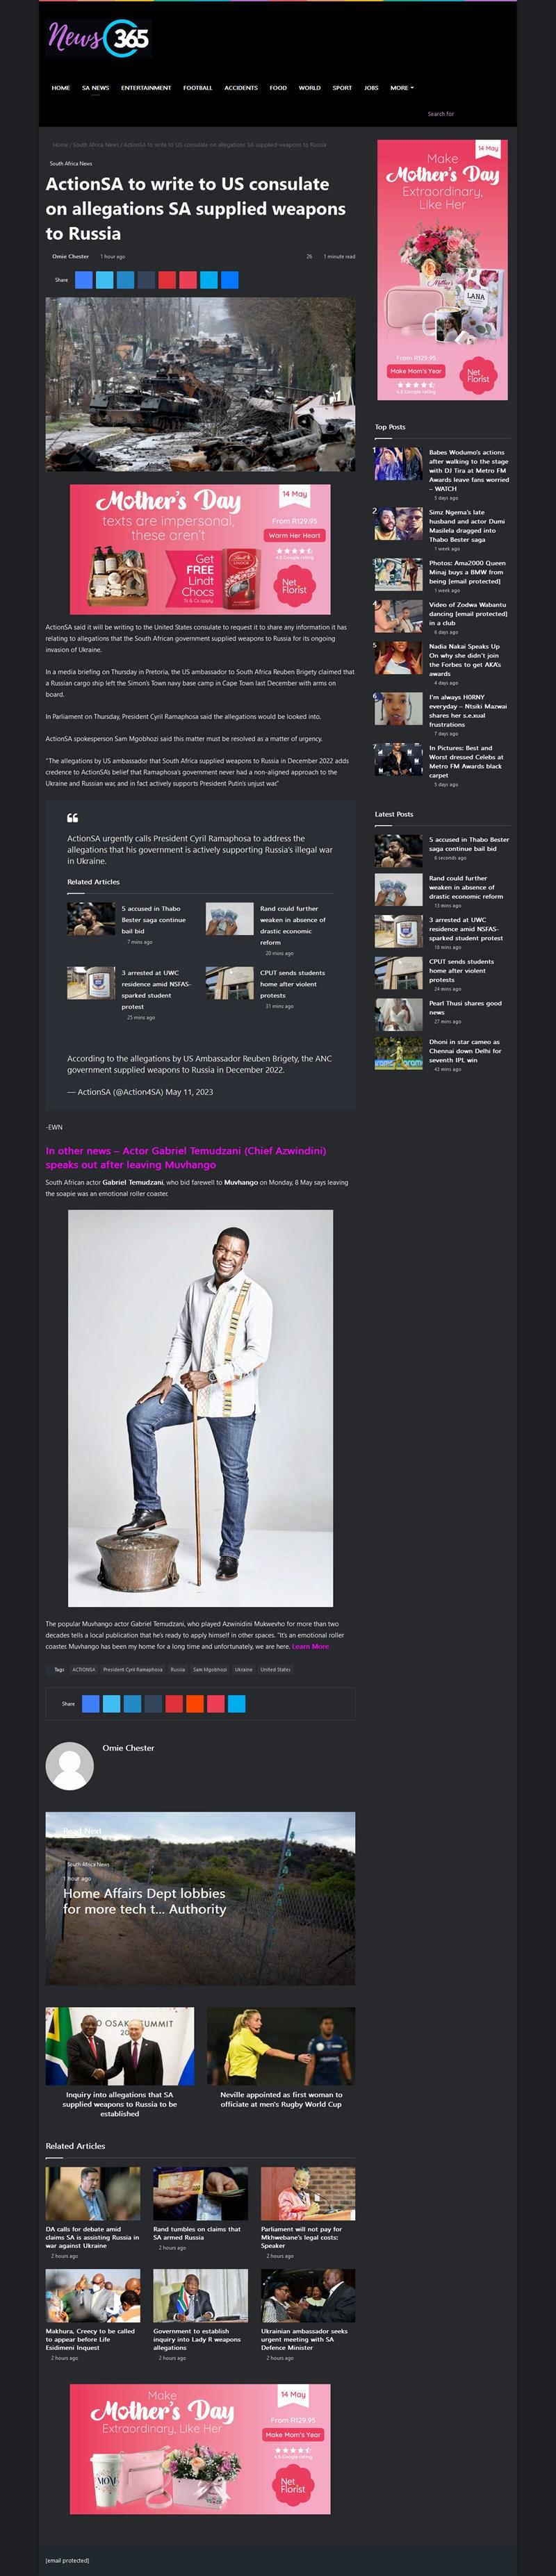Open Rand tumbles related article thumbnail

click(x=200, y=2193)
